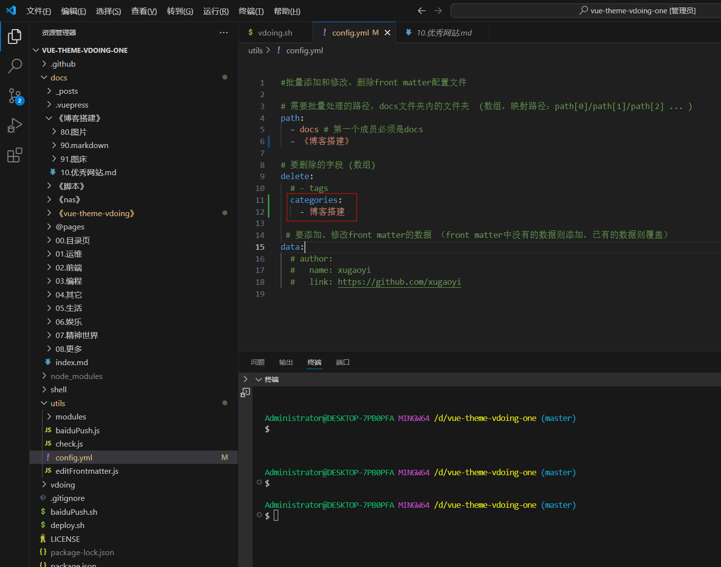Expand the terminal panel side chevron

coord(246,379)
